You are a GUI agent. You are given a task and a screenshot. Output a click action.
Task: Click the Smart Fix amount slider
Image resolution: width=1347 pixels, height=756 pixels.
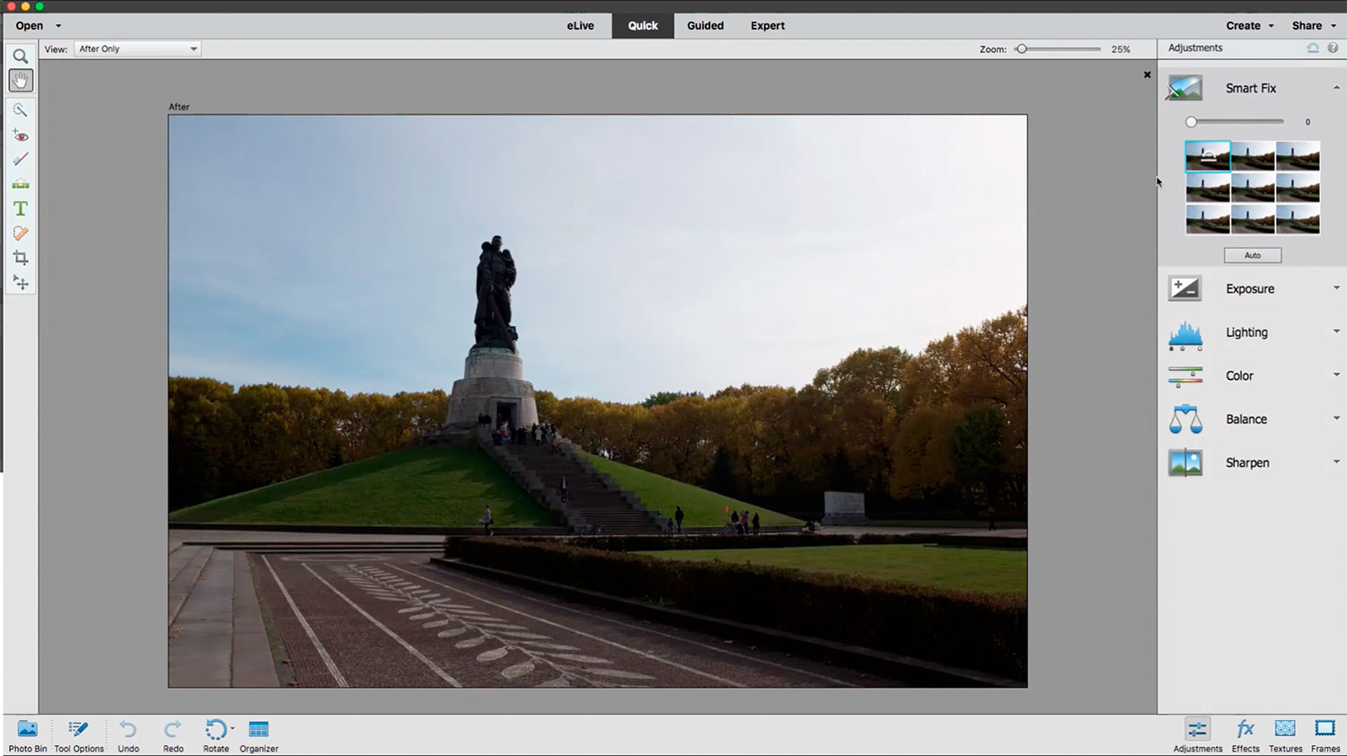point(1237,122)
